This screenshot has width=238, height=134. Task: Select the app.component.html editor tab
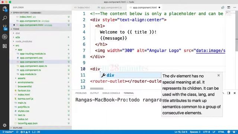(145, 7)
